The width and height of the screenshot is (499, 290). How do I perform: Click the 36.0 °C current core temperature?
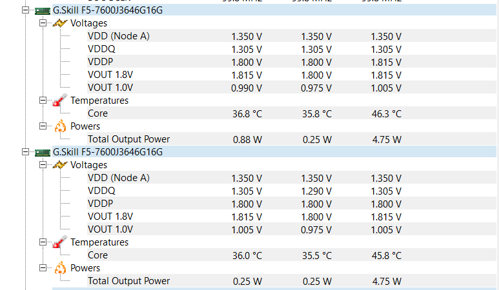[x=247, y=255]
